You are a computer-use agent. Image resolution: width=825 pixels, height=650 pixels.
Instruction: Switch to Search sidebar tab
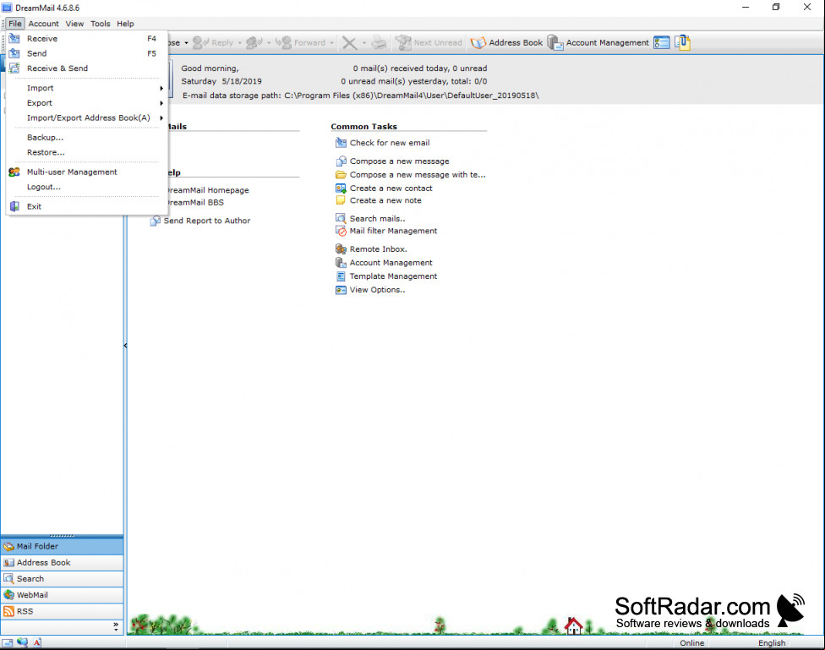tap(62, 578)
